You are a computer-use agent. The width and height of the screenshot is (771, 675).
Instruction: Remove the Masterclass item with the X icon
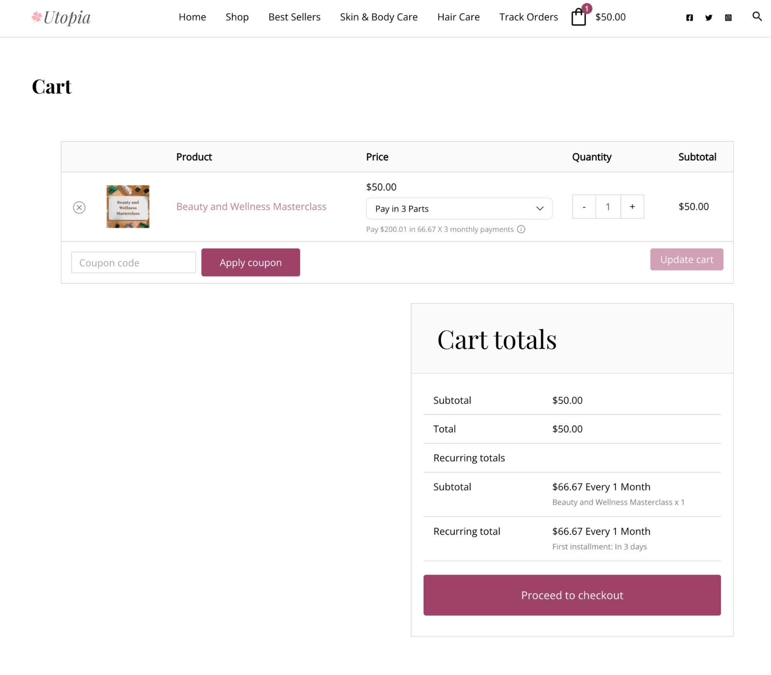pyautogui.click(x=79, y=207)
